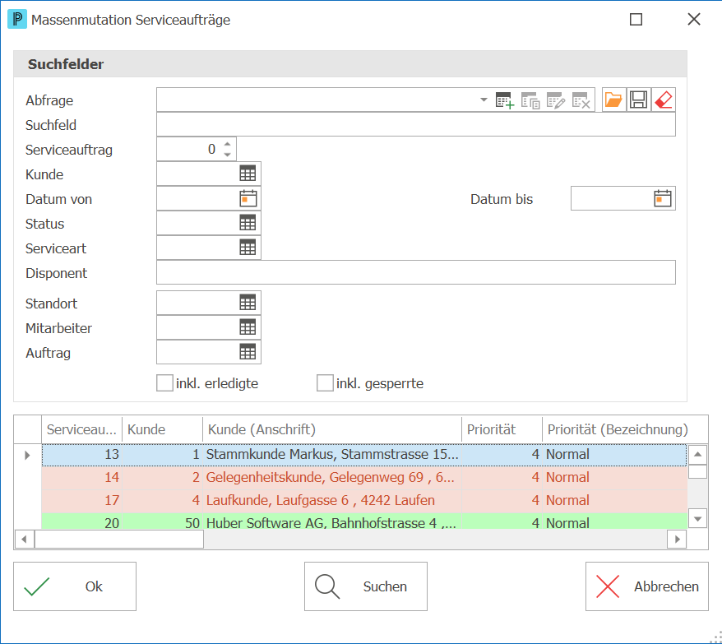Open the Serviceart lookup table
Image resolution: width=722 pixels, height=644 pixels.
[x=248, y=248]
